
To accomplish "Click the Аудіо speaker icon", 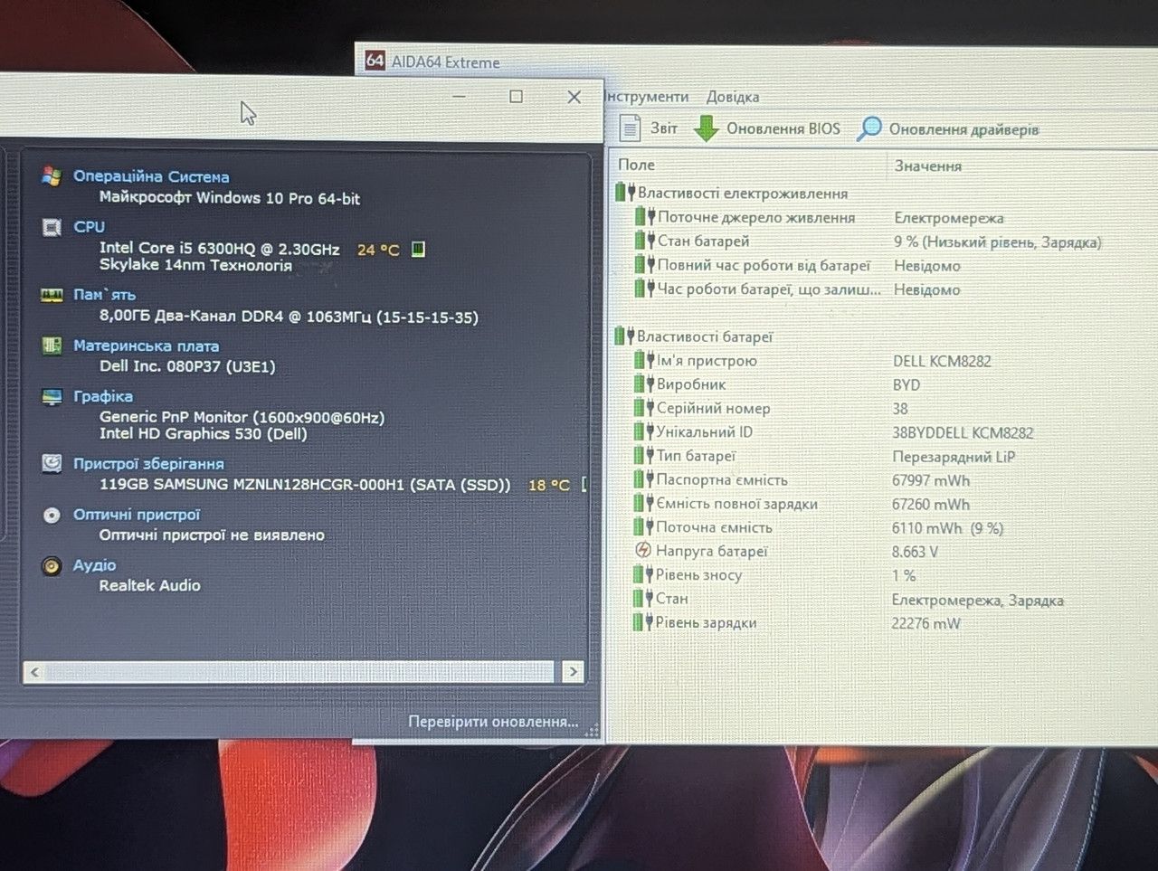I will pyautogui.click(x=52, y=566).
